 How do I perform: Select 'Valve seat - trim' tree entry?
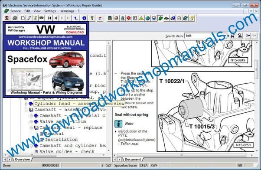tap(63, 121)
